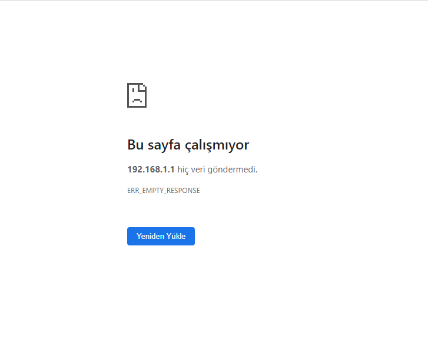
Task: Select the ERR_EMPTY_RESPONSE error code text
Action: 164,191
